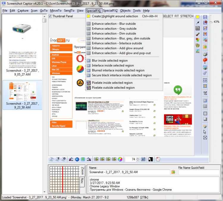Click the stepper arrows next to 74

click(x=138, y=159)
